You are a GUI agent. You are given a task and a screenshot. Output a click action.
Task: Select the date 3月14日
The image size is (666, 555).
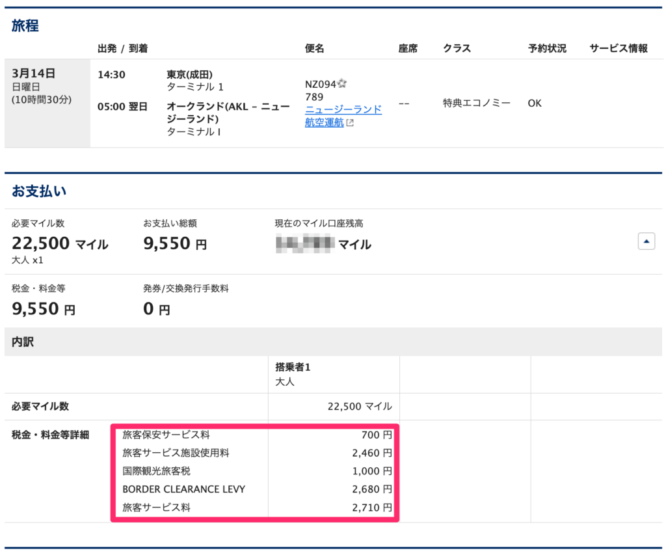click(x=34, y=74)
